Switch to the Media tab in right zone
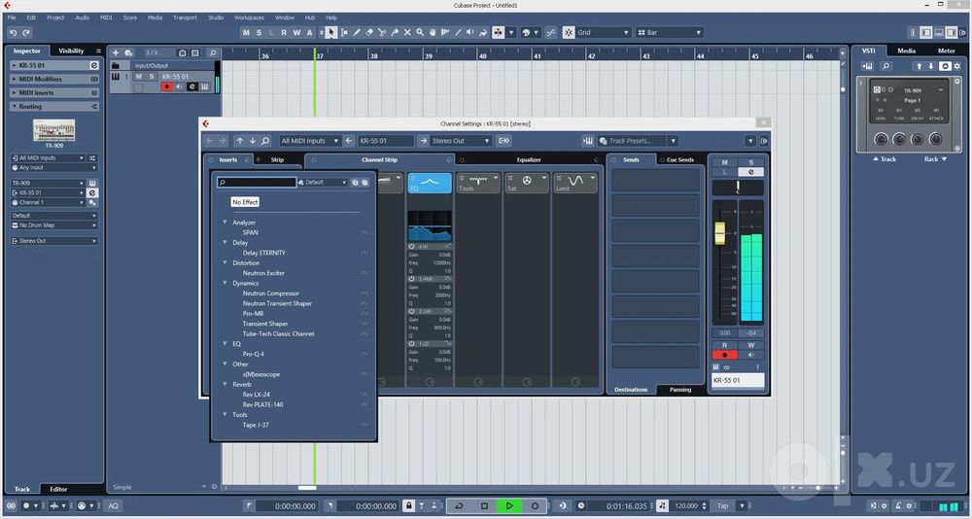972x519 pixels. (x=906, y=51)
